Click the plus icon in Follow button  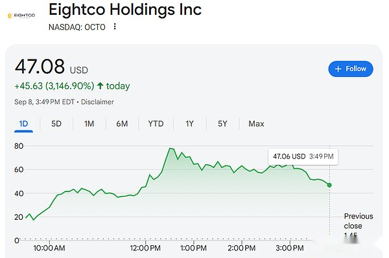tap(338, 69)
